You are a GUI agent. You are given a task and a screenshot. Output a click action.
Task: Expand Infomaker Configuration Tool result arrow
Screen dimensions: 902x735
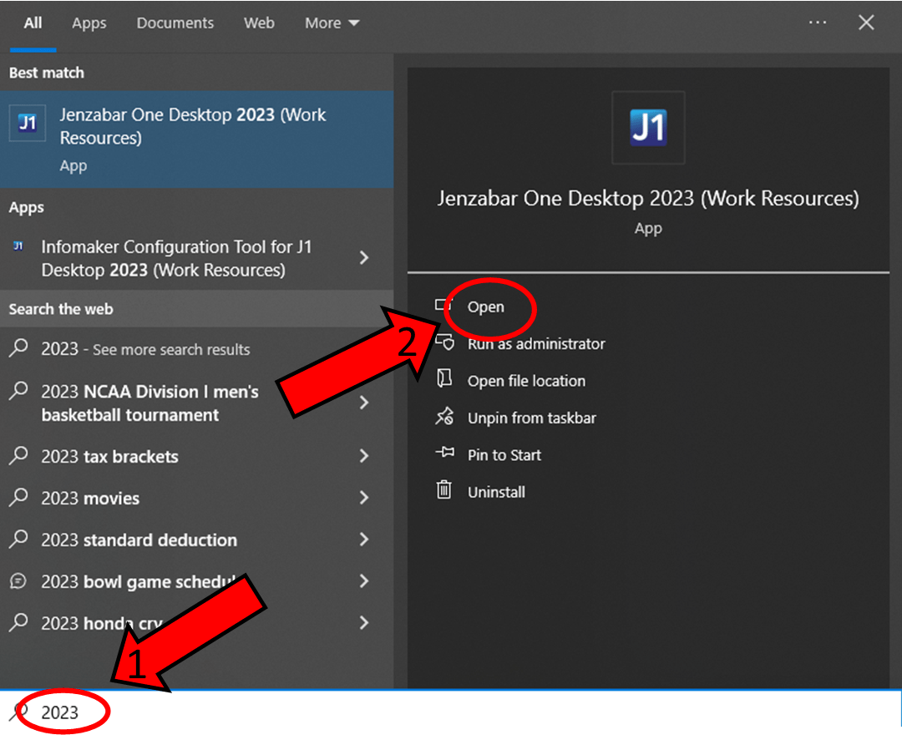363,257
